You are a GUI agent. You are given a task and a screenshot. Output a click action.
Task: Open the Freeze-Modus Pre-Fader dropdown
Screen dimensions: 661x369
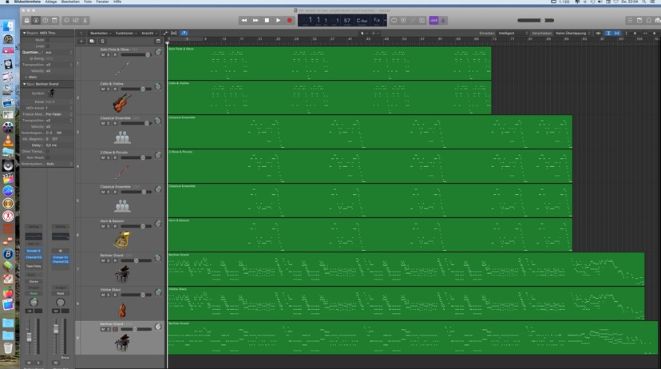(x=58, y=114)
